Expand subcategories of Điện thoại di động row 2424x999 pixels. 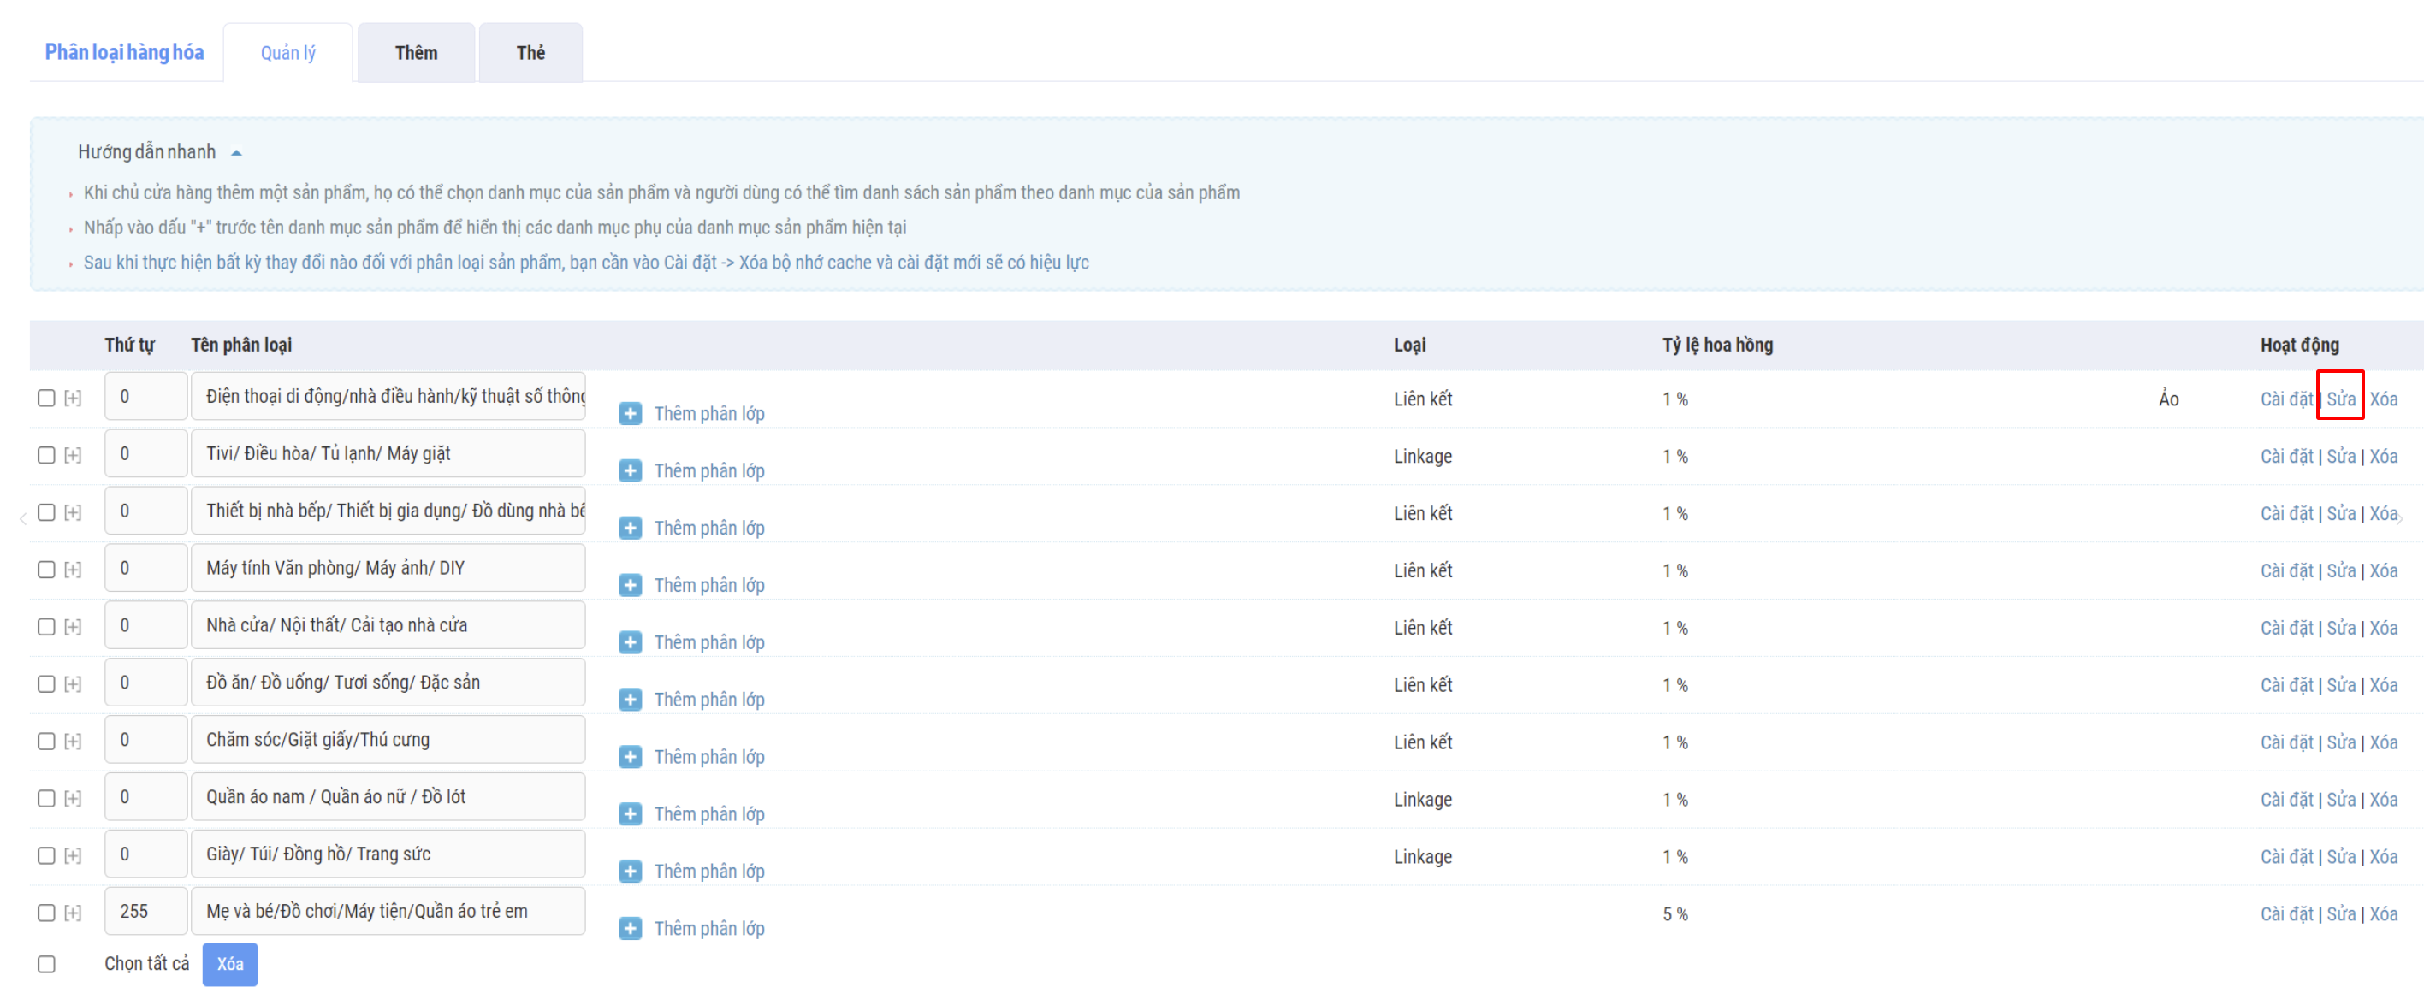pyautogui.click(x=73, y=398)
